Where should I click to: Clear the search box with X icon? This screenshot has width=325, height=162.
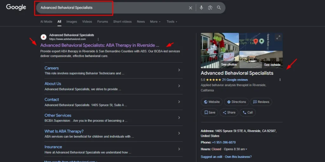[x=190, y=8]
